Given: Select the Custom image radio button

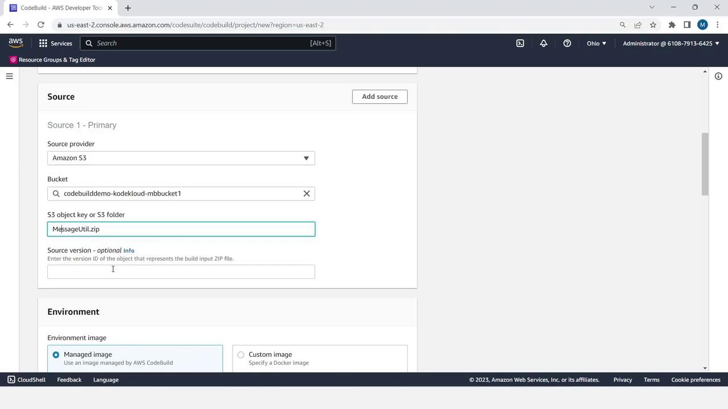Looking at the screenshot, I should pyautogui.click(x=241, y=355).
